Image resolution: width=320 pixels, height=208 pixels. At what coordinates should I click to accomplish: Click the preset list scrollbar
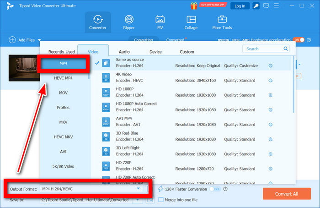(293, 85)
